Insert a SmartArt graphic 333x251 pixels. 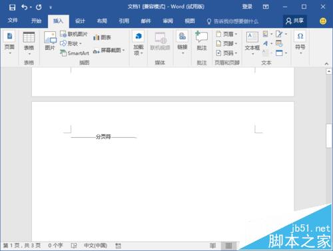coord(75,53)
